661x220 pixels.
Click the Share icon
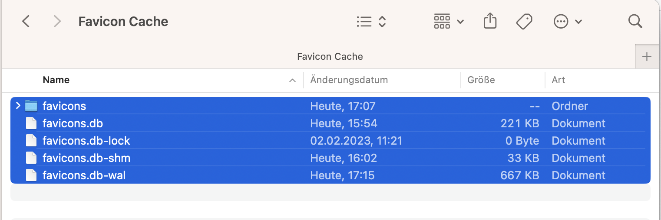(x=490, y=21)
